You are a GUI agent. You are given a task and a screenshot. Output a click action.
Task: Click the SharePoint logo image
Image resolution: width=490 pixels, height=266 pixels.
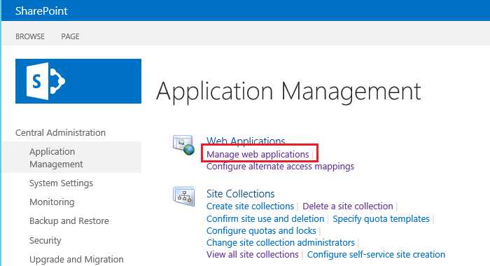(x=78, y=81)
